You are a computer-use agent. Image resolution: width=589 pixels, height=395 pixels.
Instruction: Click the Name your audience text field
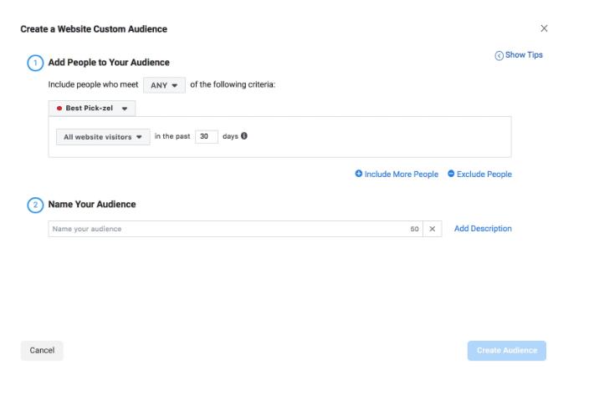(236, 229)
